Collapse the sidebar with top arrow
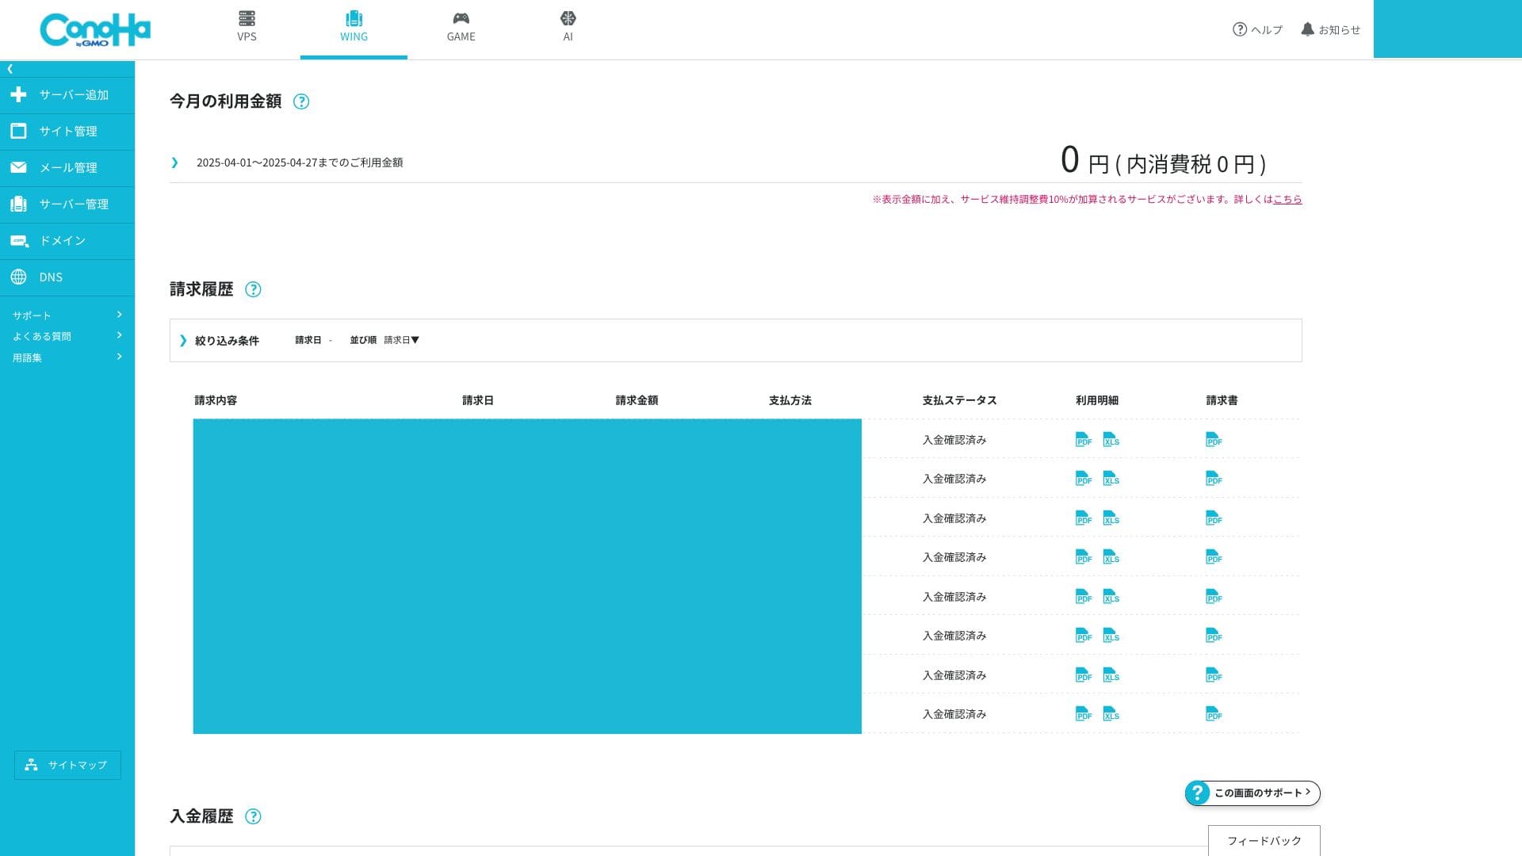The width and height of the screenshot is (1522, 856). [x=10, y=69]
